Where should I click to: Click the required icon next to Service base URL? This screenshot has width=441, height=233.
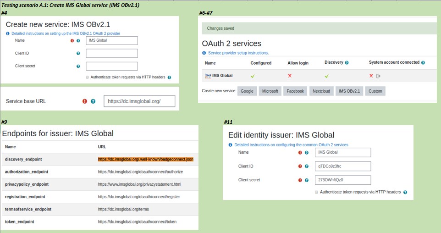point(85,101)
